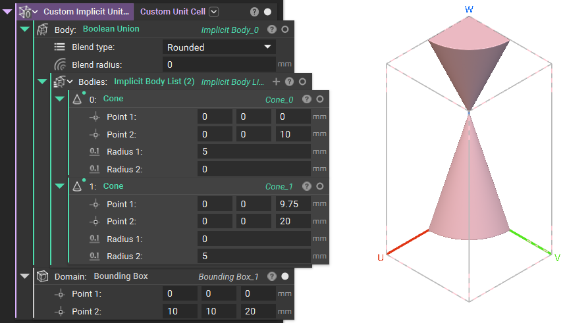Open help for Cone_1

(307, 186)
